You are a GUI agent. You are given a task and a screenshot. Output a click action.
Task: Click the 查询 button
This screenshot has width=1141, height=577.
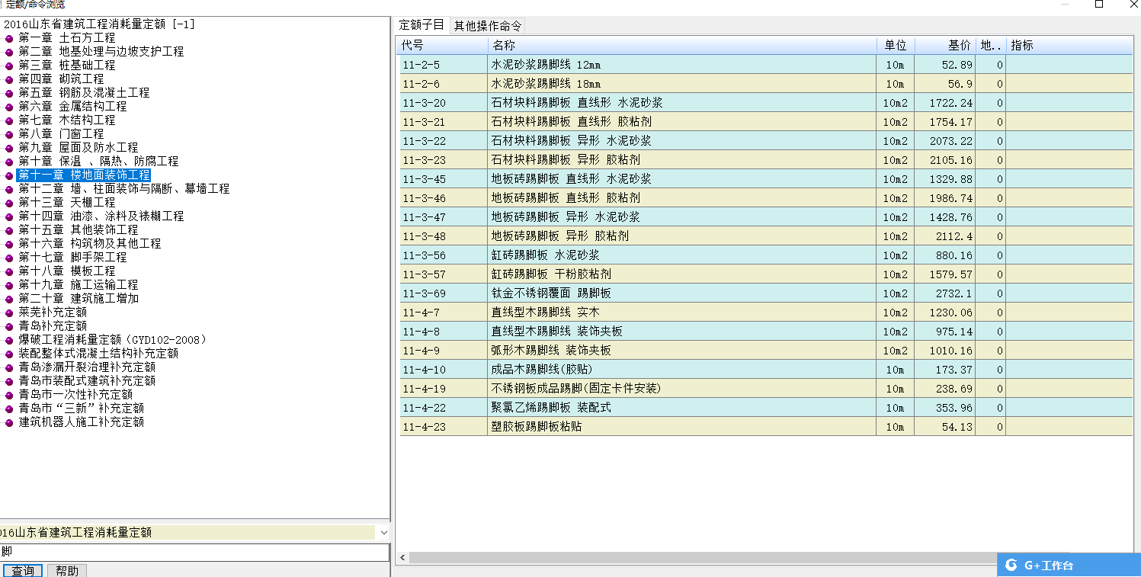click(x=23, y=571)
